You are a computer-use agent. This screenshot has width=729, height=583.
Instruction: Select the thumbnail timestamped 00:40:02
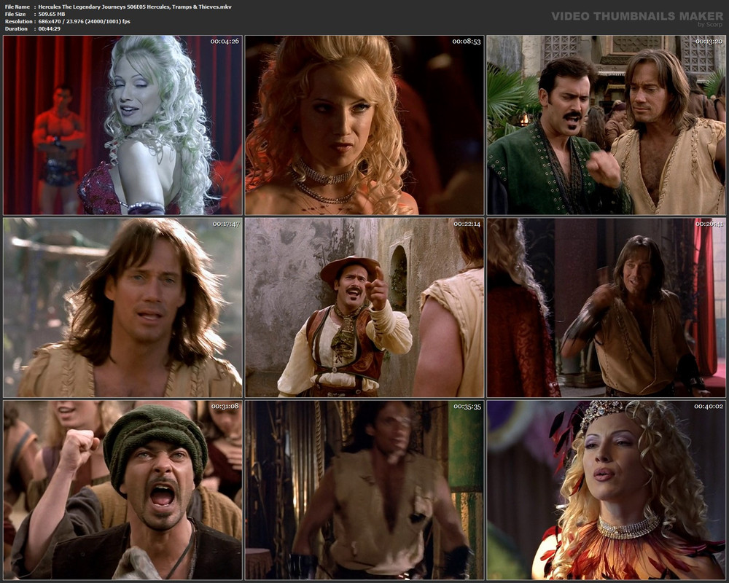click(x=607, y=490)
